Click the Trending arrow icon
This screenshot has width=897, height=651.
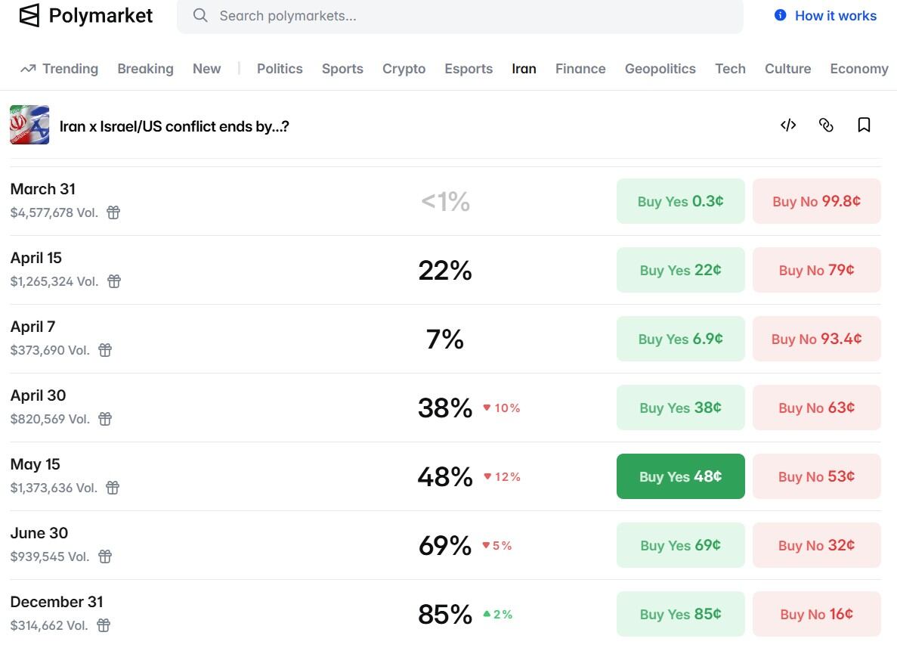point(28,69)
